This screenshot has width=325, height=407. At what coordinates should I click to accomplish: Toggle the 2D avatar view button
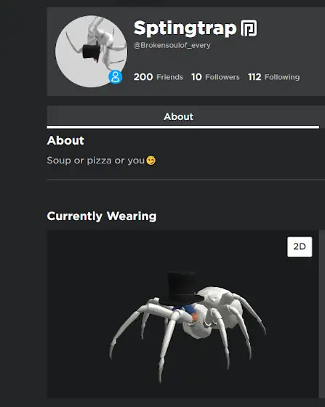[300, 246]
